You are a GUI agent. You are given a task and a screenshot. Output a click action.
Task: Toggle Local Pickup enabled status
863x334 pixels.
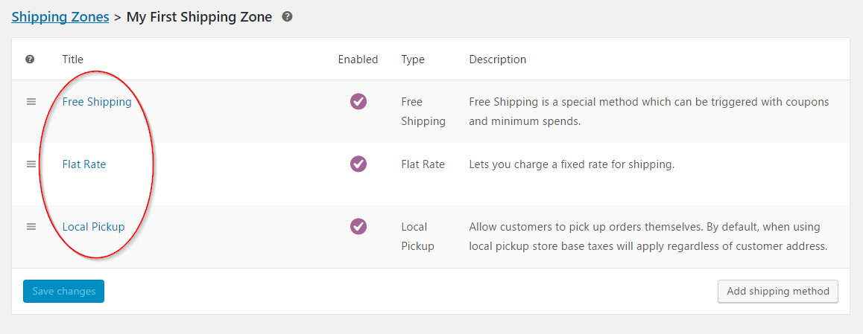coord(358,226)
